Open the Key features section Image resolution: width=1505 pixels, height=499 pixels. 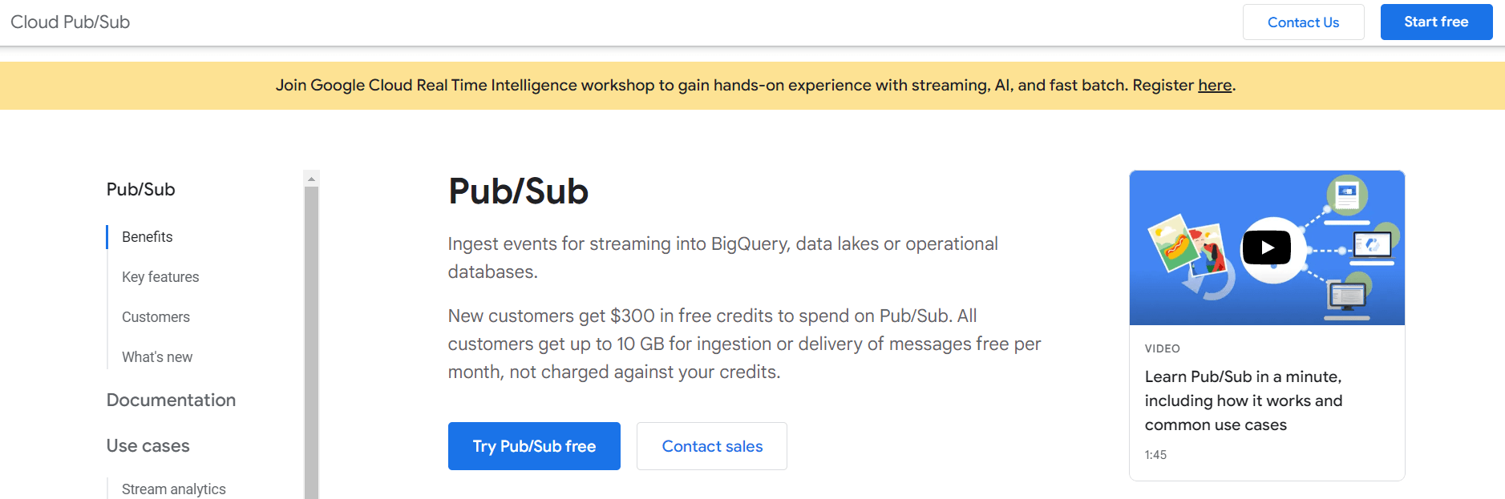tap(160, 276)
